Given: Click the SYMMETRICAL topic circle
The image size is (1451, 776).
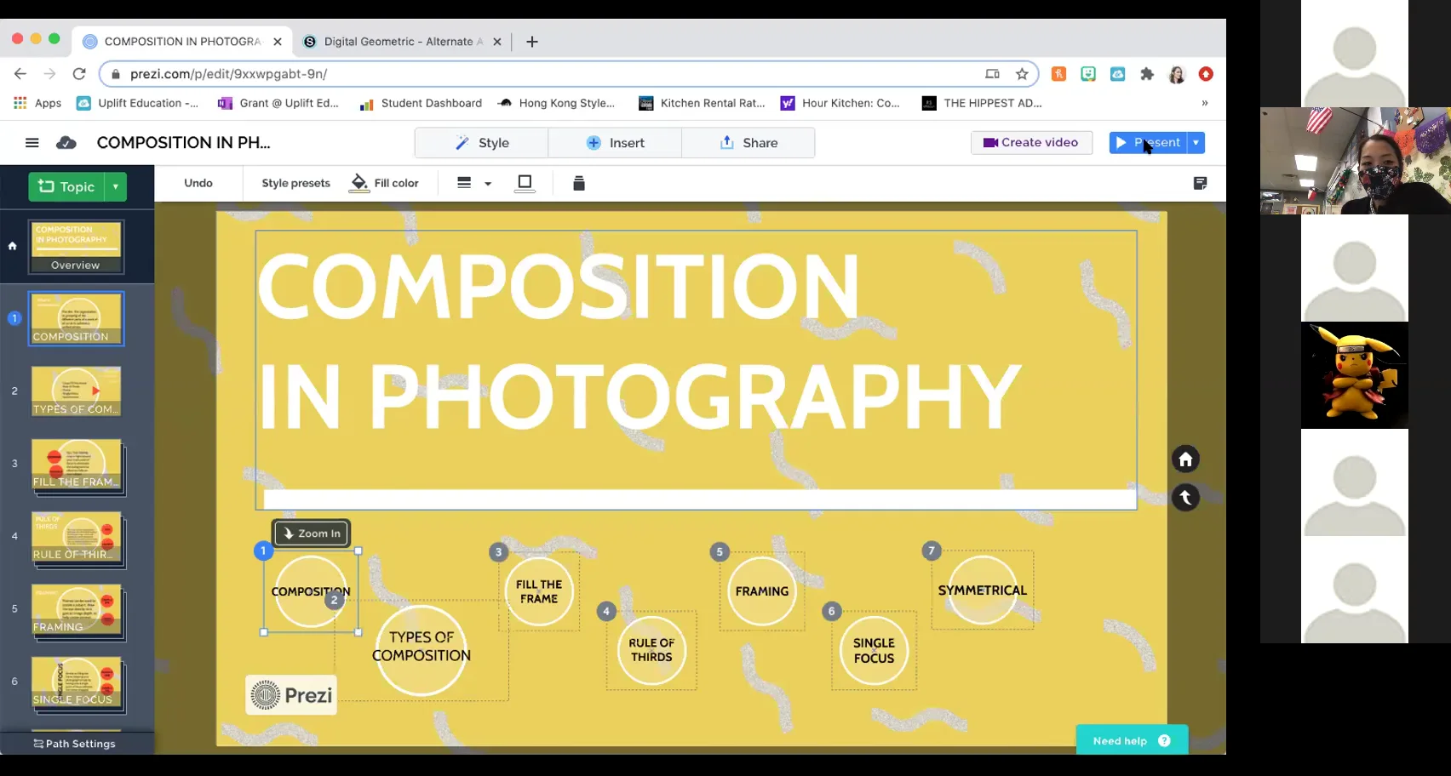Looking at the screenshot, I should click(x=983, y=590).
